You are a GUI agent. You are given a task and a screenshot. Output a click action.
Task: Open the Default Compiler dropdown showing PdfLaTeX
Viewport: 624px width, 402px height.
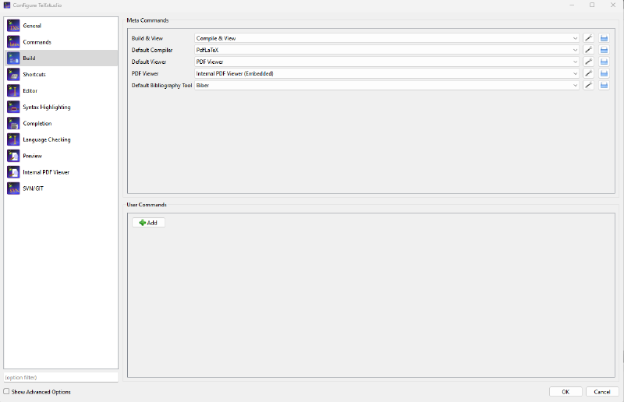(386, 50)
